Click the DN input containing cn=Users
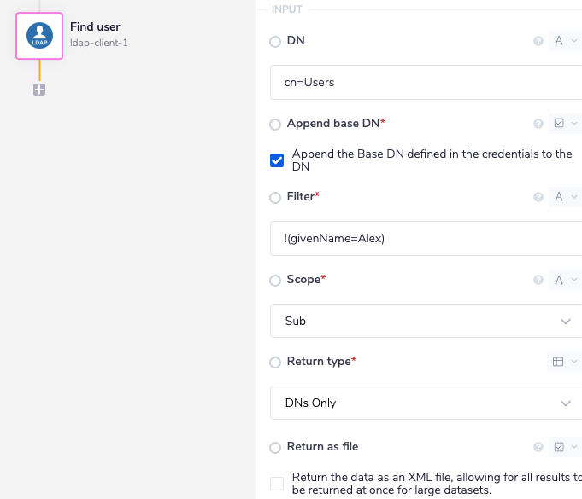 coord(426,83)
